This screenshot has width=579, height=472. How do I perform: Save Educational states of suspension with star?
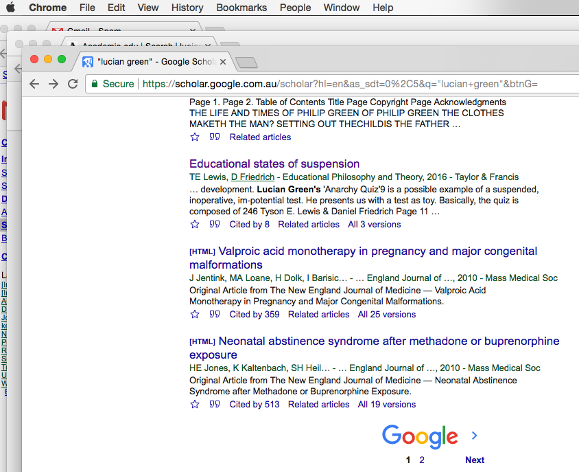195,225
